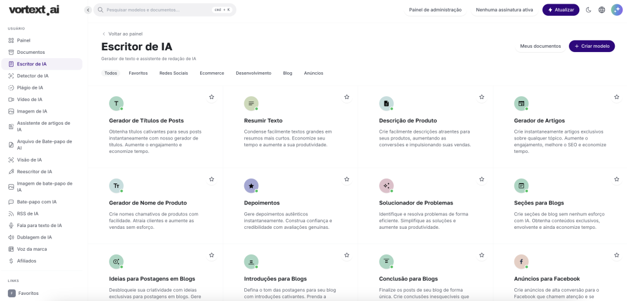Star the Depoimentos template

pos(347,179)
